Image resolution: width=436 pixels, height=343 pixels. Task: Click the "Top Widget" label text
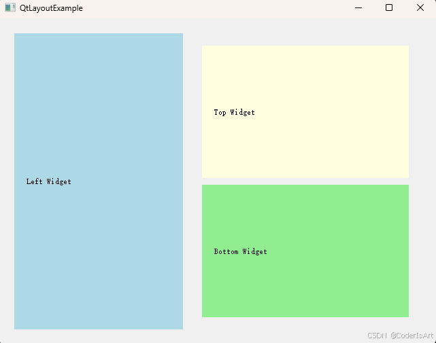[234, 113]
